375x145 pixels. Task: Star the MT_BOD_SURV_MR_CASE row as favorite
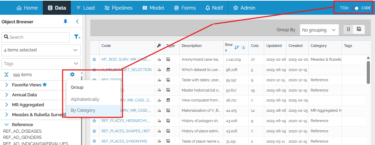pos(94,59)
